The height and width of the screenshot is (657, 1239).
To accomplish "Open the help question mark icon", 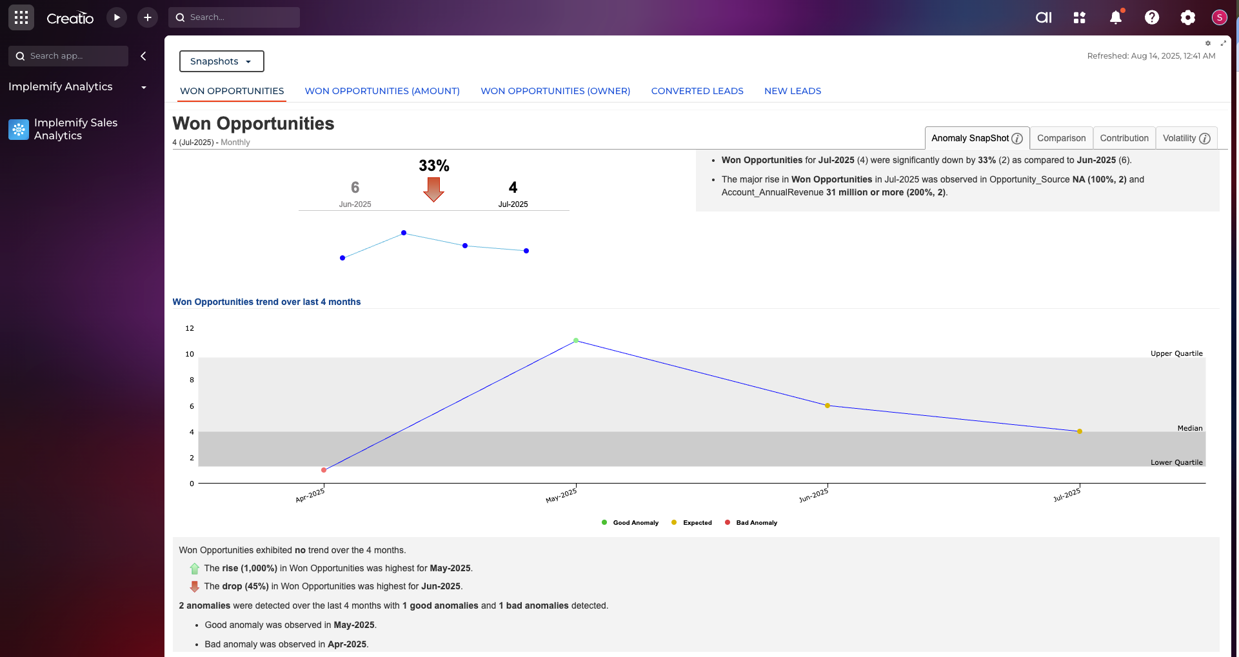I will click(x=1152, y=17).
